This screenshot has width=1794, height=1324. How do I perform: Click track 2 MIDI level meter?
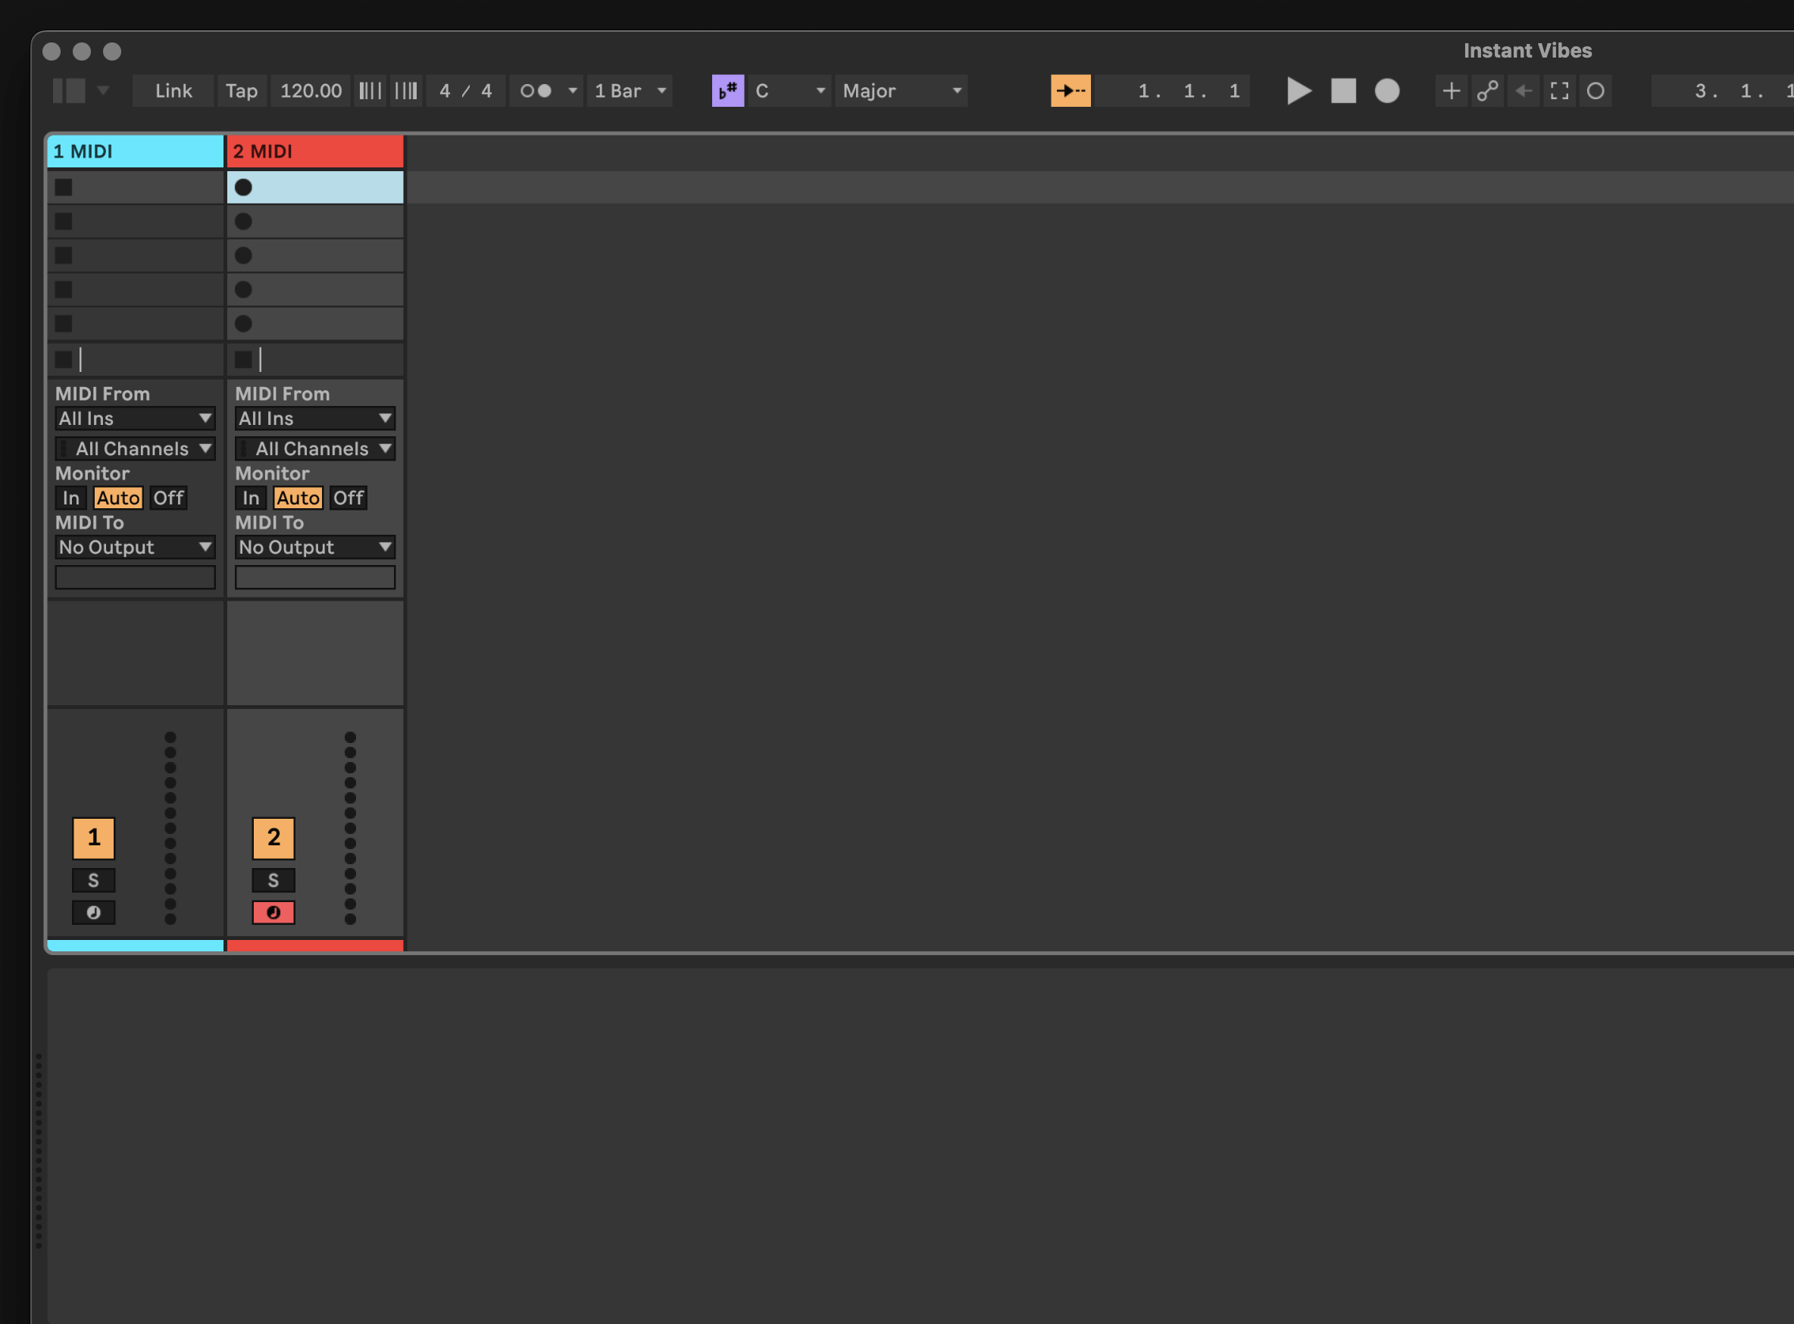[x=350, y=828]
